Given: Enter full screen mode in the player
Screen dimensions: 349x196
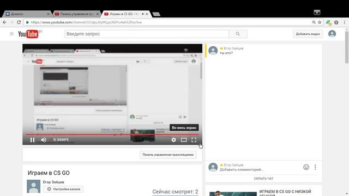Looking at the screenshot, I should (194, 140).
